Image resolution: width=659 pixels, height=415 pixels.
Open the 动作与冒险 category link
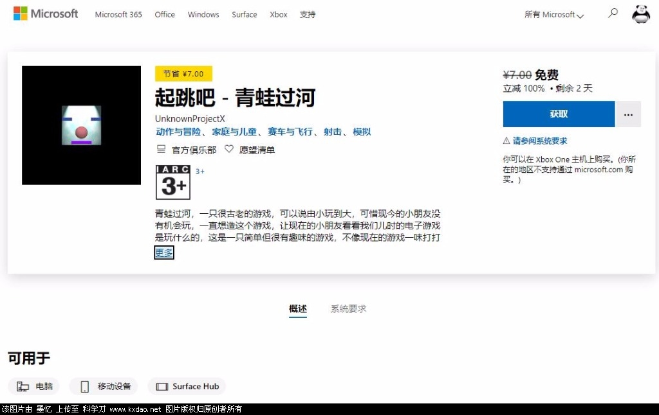[178, 132]
